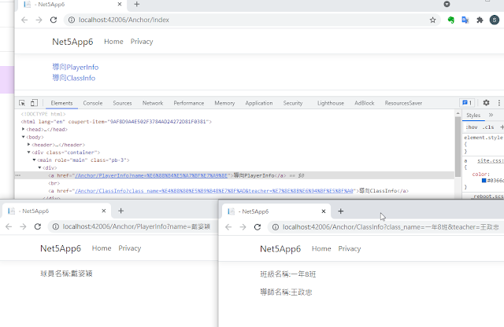
Task: Click the /Anchor/ClassInfo href in DOM tree
Action: pos(214,191)
